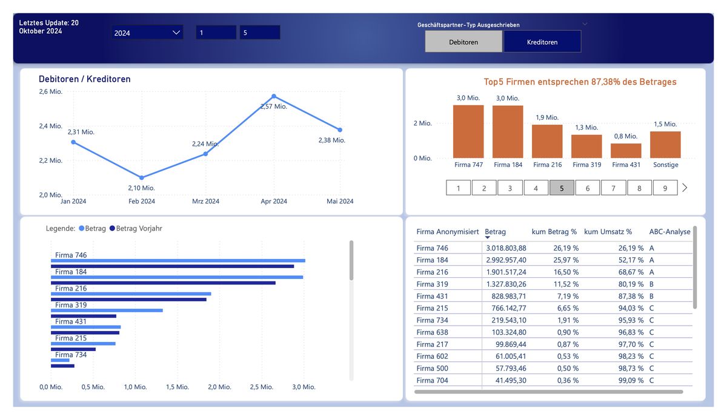Select table row Firma 215

point(553,308)
